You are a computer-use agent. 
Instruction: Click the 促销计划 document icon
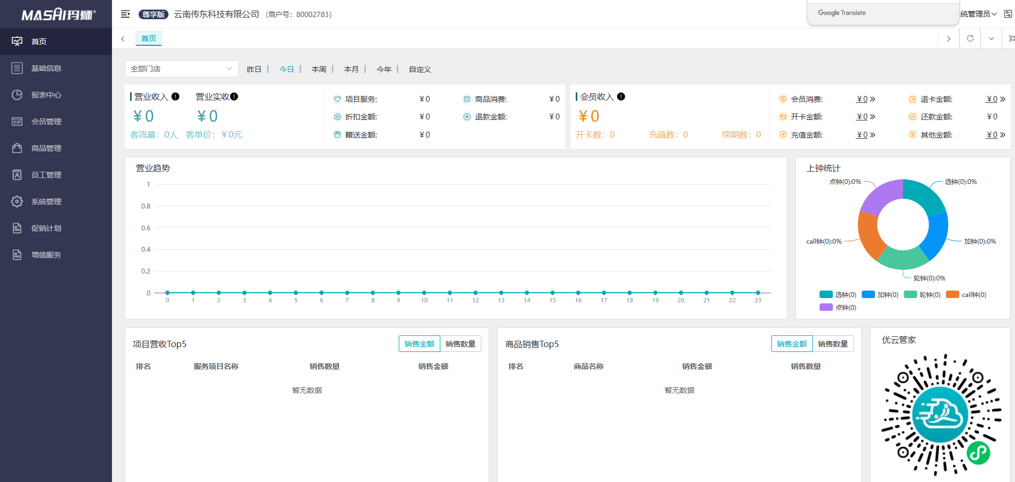(17, 228)
